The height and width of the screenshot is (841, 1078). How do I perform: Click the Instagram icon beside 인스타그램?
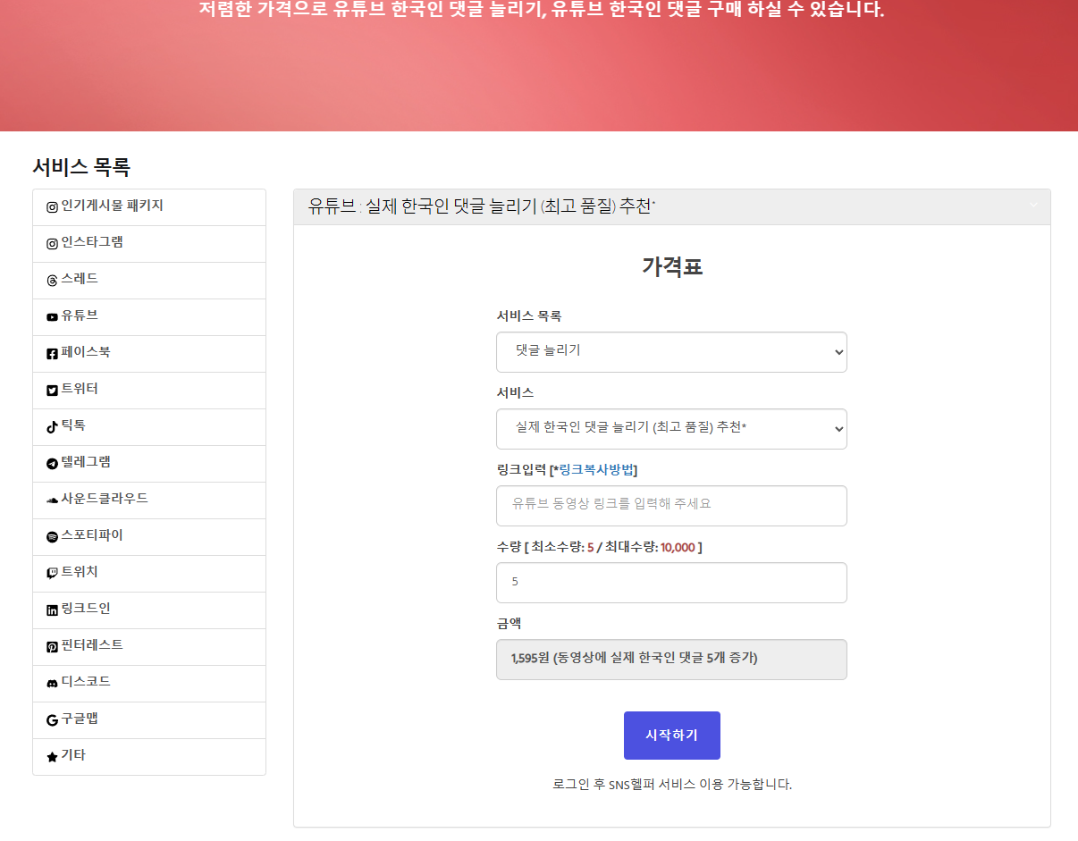[x=52, y=243]
